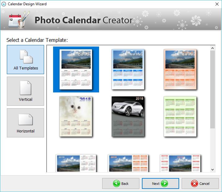Pick the orange vertical calendar template

tap(180, 69)
